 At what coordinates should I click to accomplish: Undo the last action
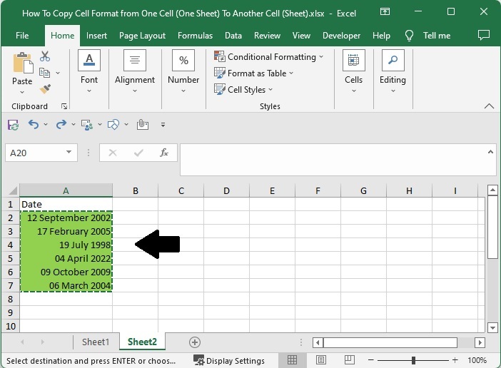34,124
